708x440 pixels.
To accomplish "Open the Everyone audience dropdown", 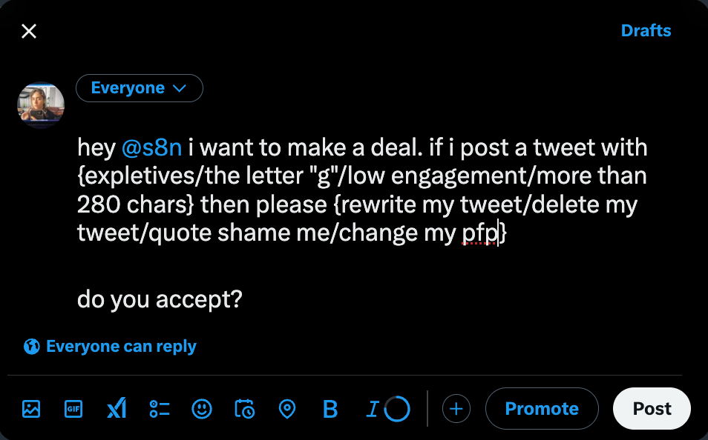I will pos(139,88).
